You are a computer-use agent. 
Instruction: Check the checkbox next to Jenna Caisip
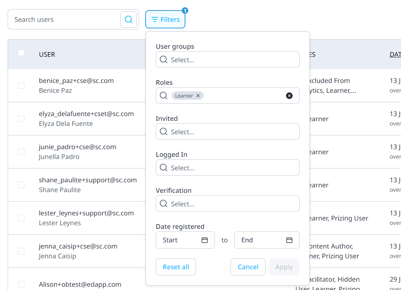click(21, 251)
